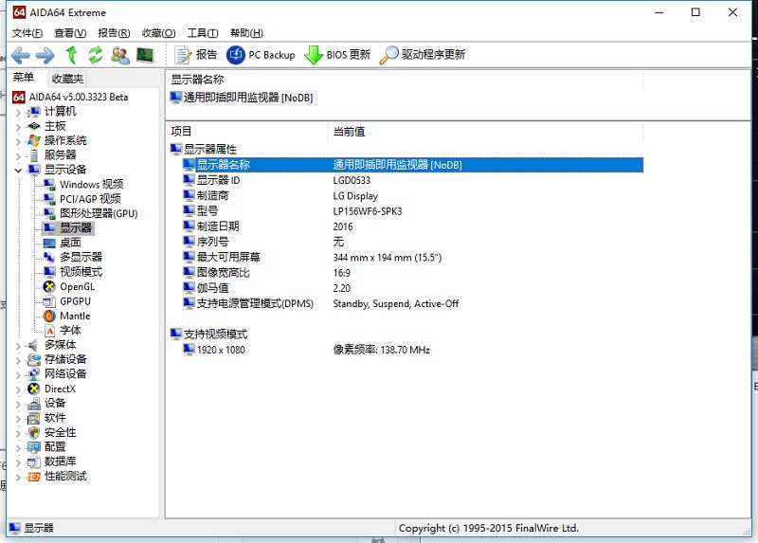
Task: Collapse the 显示设备 tree node
Action: pyautogui.click(x=18, y=171)
